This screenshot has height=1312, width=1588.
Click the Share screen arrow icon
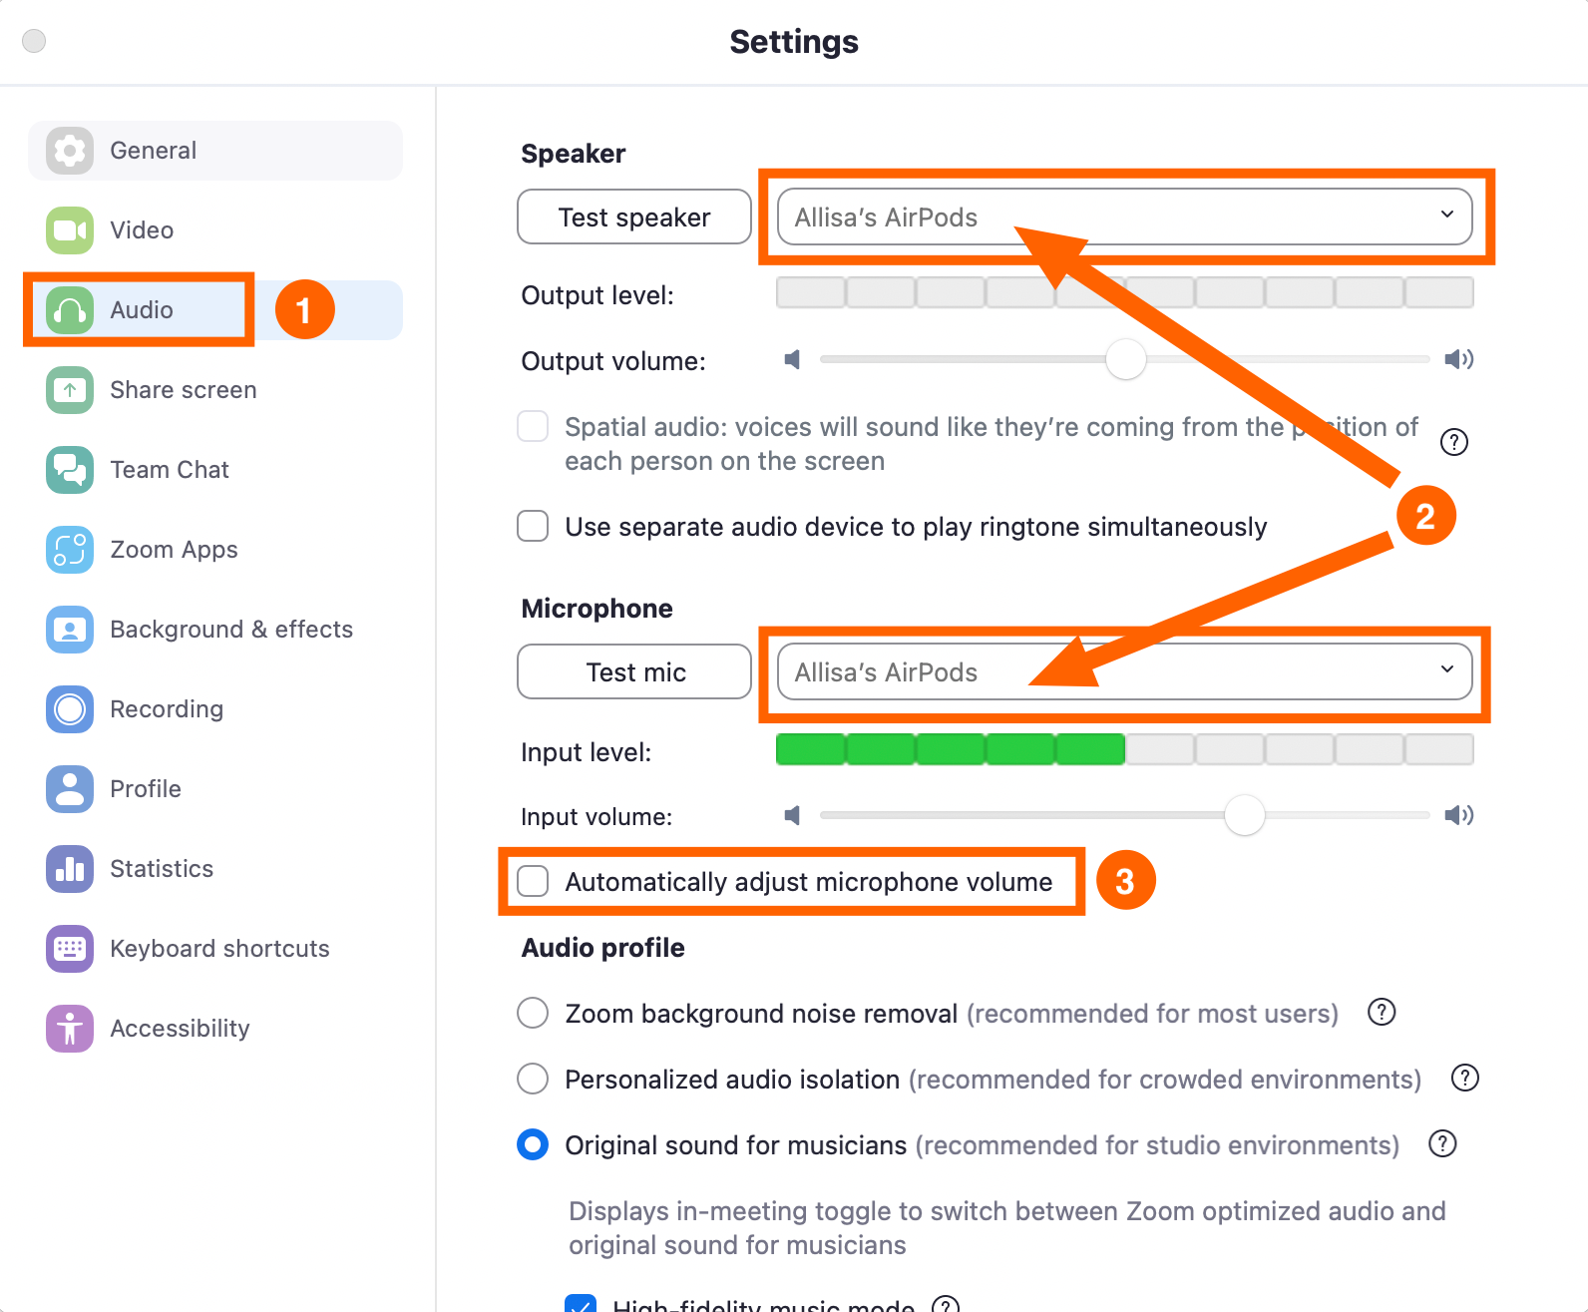(70, 390)
